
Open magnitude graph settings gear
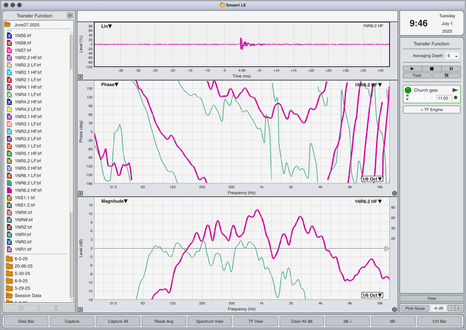click(x=395, y=310)
